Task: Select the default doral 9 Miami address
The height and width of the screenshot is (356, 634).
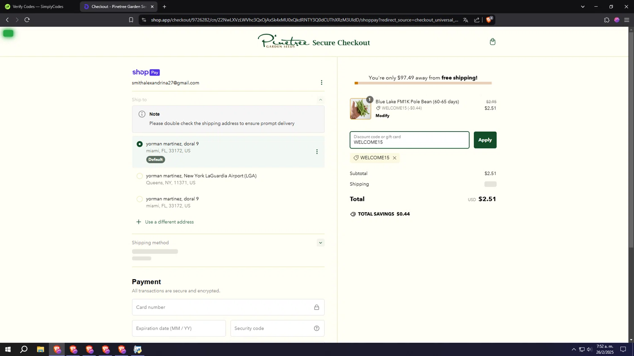Action: (x=139, y=144)
